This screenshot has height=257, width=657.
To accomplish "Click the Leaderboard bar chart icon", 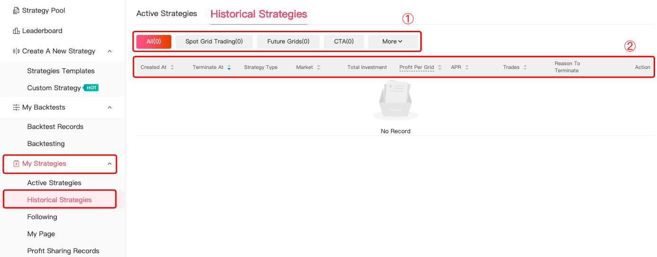I will point(16,31).
